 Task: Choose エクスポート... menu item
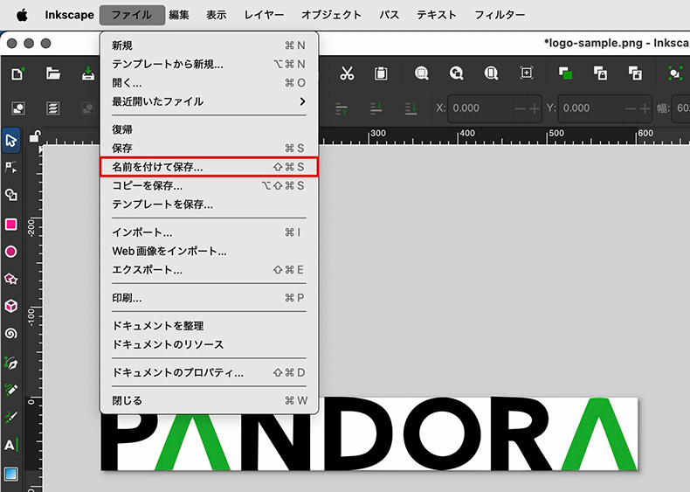(209, 269)
